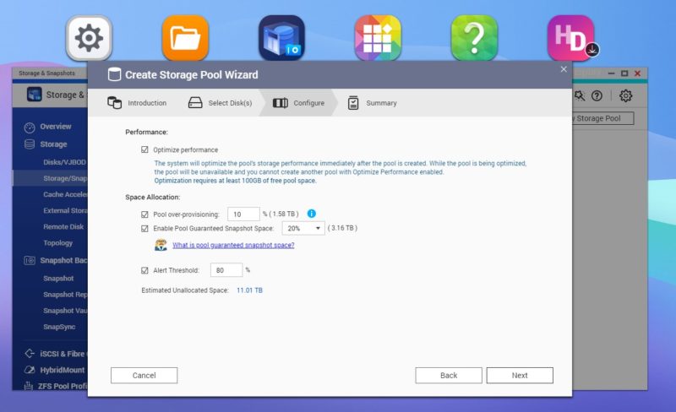Click the Next button
Viewport: 676px width, 412px height.
(x=520, y=376)
